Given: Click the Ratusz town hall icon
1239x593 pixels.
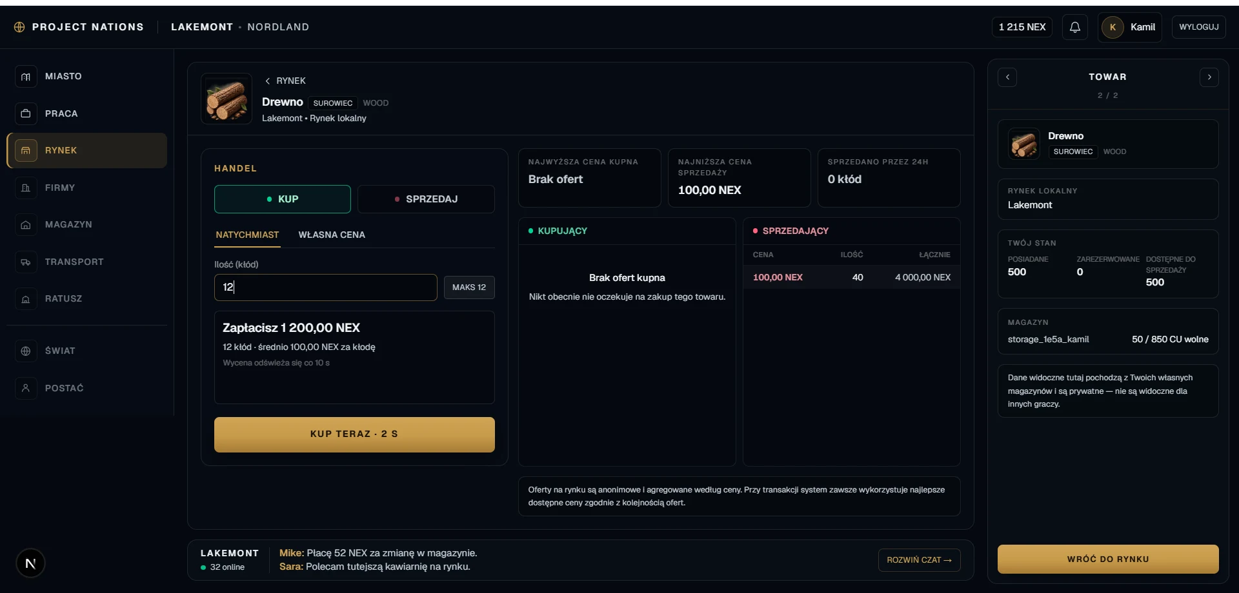Looking at the screenshot, I should [26, 299].
